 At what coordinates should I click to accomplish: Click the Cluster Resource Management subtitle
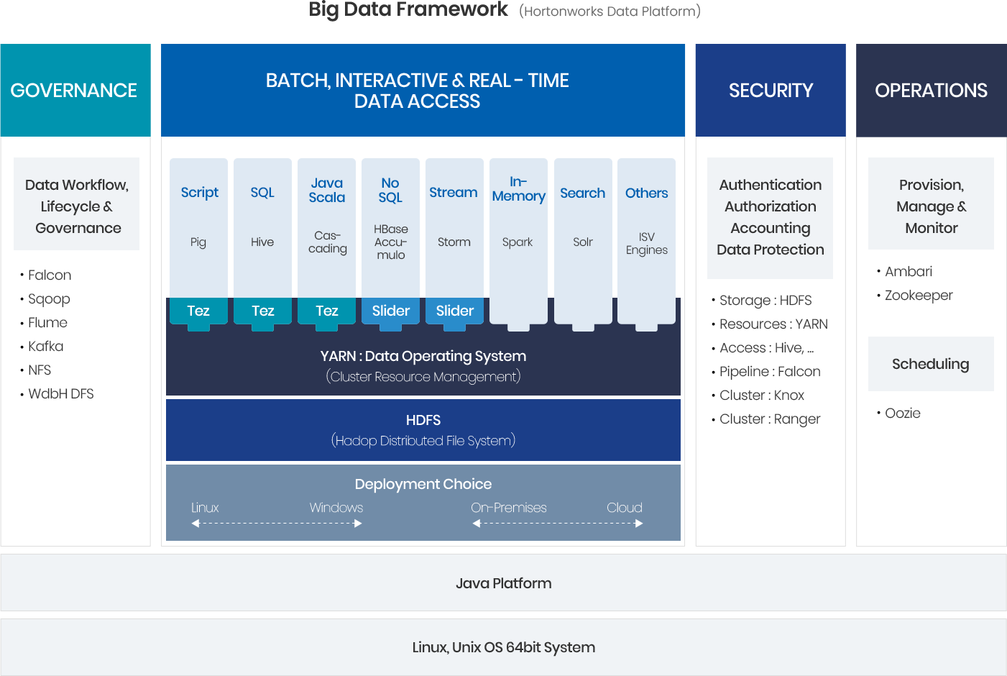(423, 377)
